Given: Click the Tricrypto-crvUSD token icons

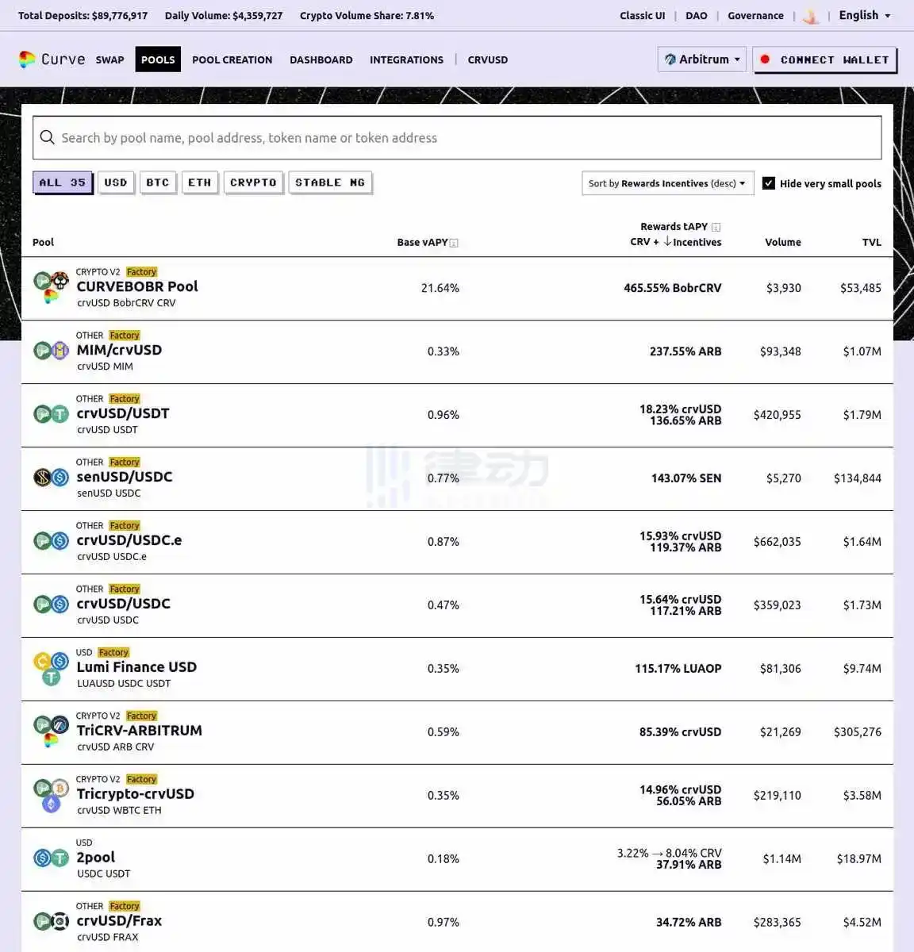Looking at the screenshot, I should pyautogui.click(x=51, y=795).
